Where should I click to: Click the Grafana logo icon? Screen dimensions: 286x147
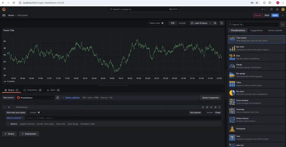[4, 9]
